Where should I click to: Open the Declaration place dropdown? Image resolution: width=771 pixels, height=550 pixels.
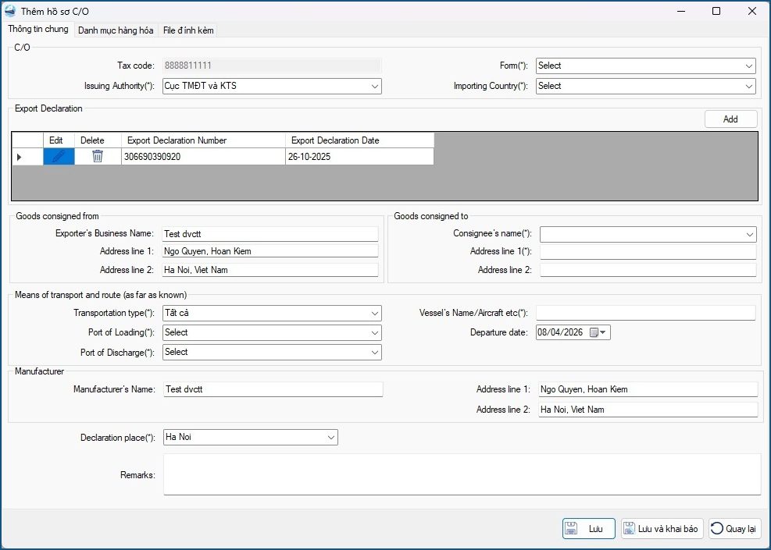click(x=250, y=438)
